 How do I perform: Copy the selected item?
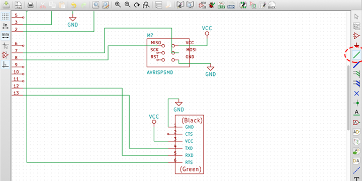point(52,5)
